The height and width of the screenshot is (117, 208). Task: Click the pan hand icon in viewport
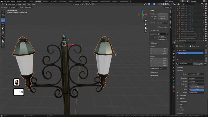coord(146,24)
